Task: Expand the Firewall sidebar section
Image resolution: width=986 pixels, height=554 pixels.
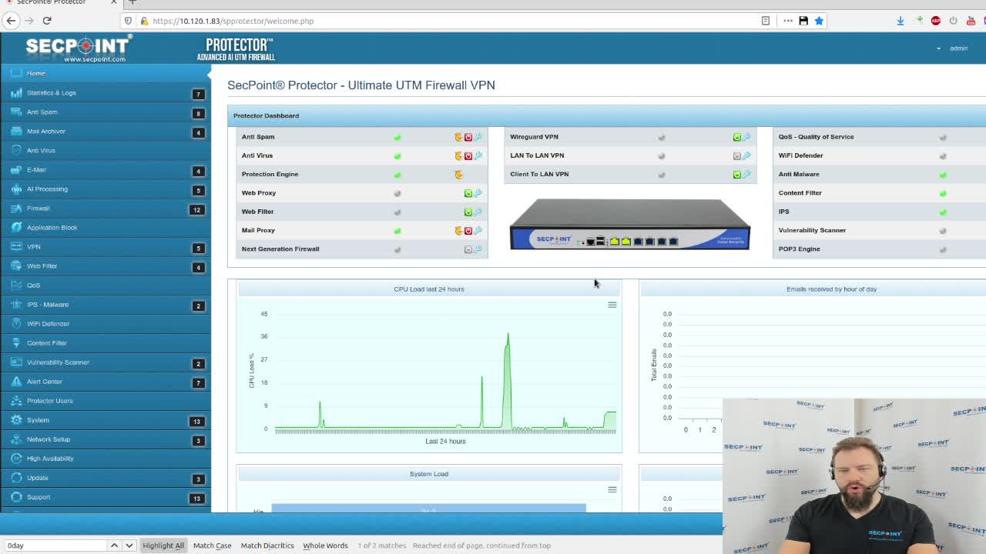Action: 106,209
